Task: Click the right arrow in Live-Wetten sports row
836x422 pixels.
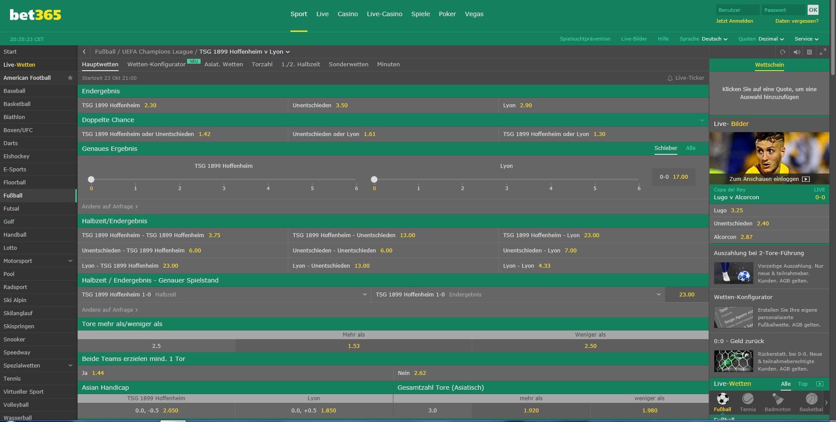Action: click(826, 402)
